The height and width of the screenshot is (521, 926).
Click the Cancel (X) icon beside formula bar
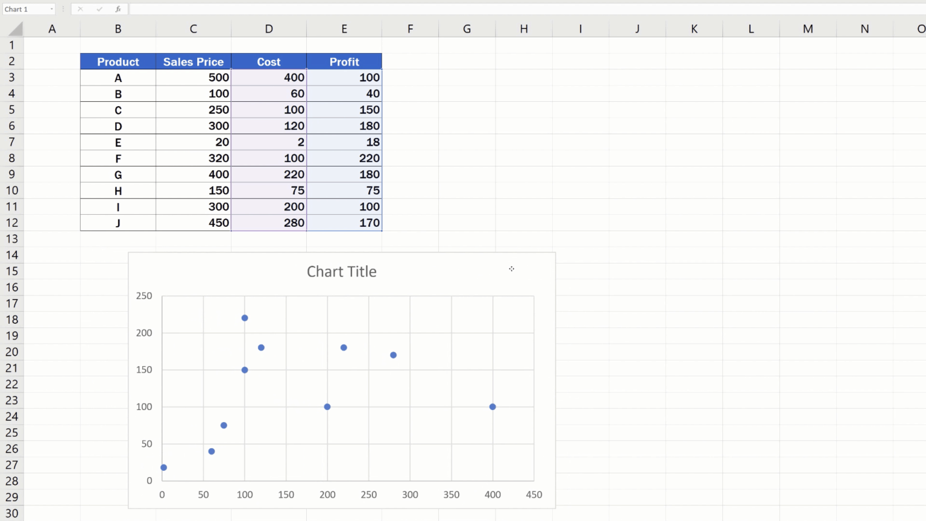[x=80, y=9]
